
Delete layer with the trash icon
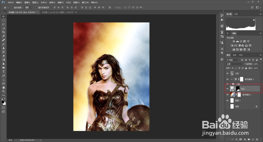[x=257, y=139]
